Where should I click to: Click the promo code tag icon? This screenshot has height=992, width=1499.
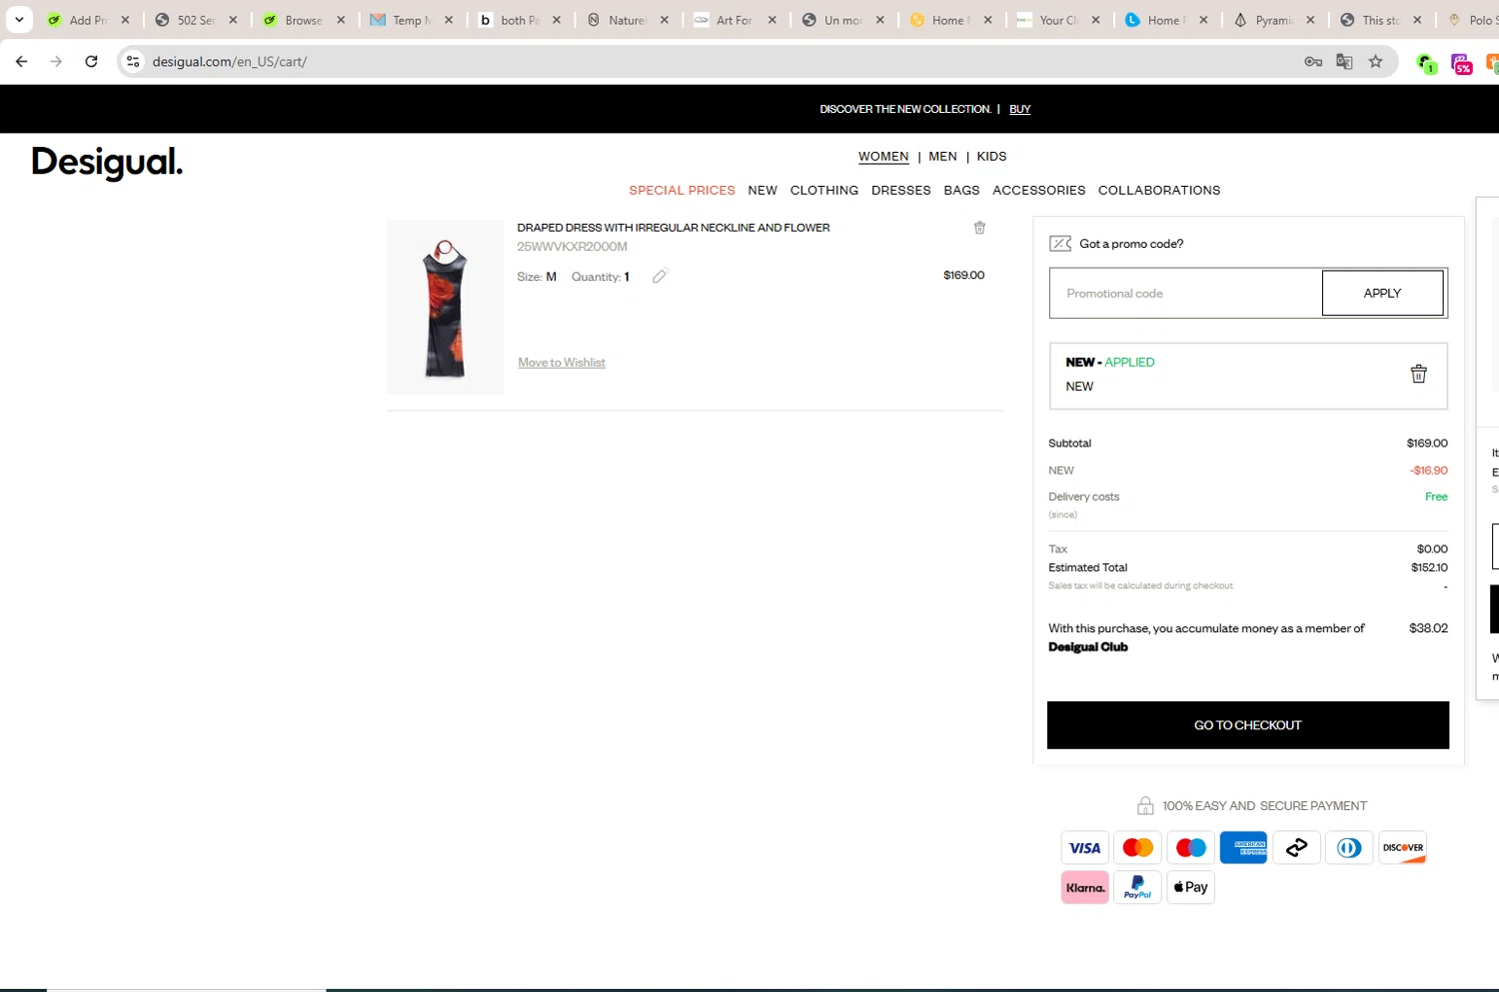click(1060, 244)
